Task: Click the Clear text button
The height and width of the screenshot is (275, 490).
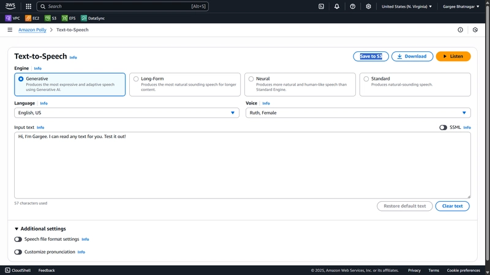Action: click(452, 206)
